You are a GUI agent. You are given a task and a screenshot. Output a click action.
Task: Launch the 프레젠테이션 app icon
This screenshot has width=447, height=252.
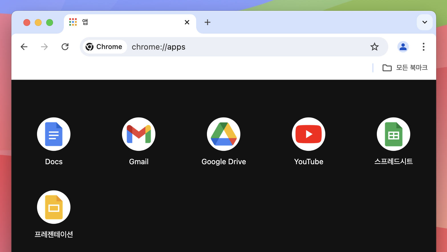point(54,207)
